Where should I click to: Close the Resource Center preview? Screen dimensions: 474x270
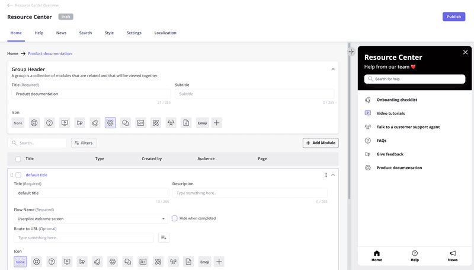tap(465, 52)
